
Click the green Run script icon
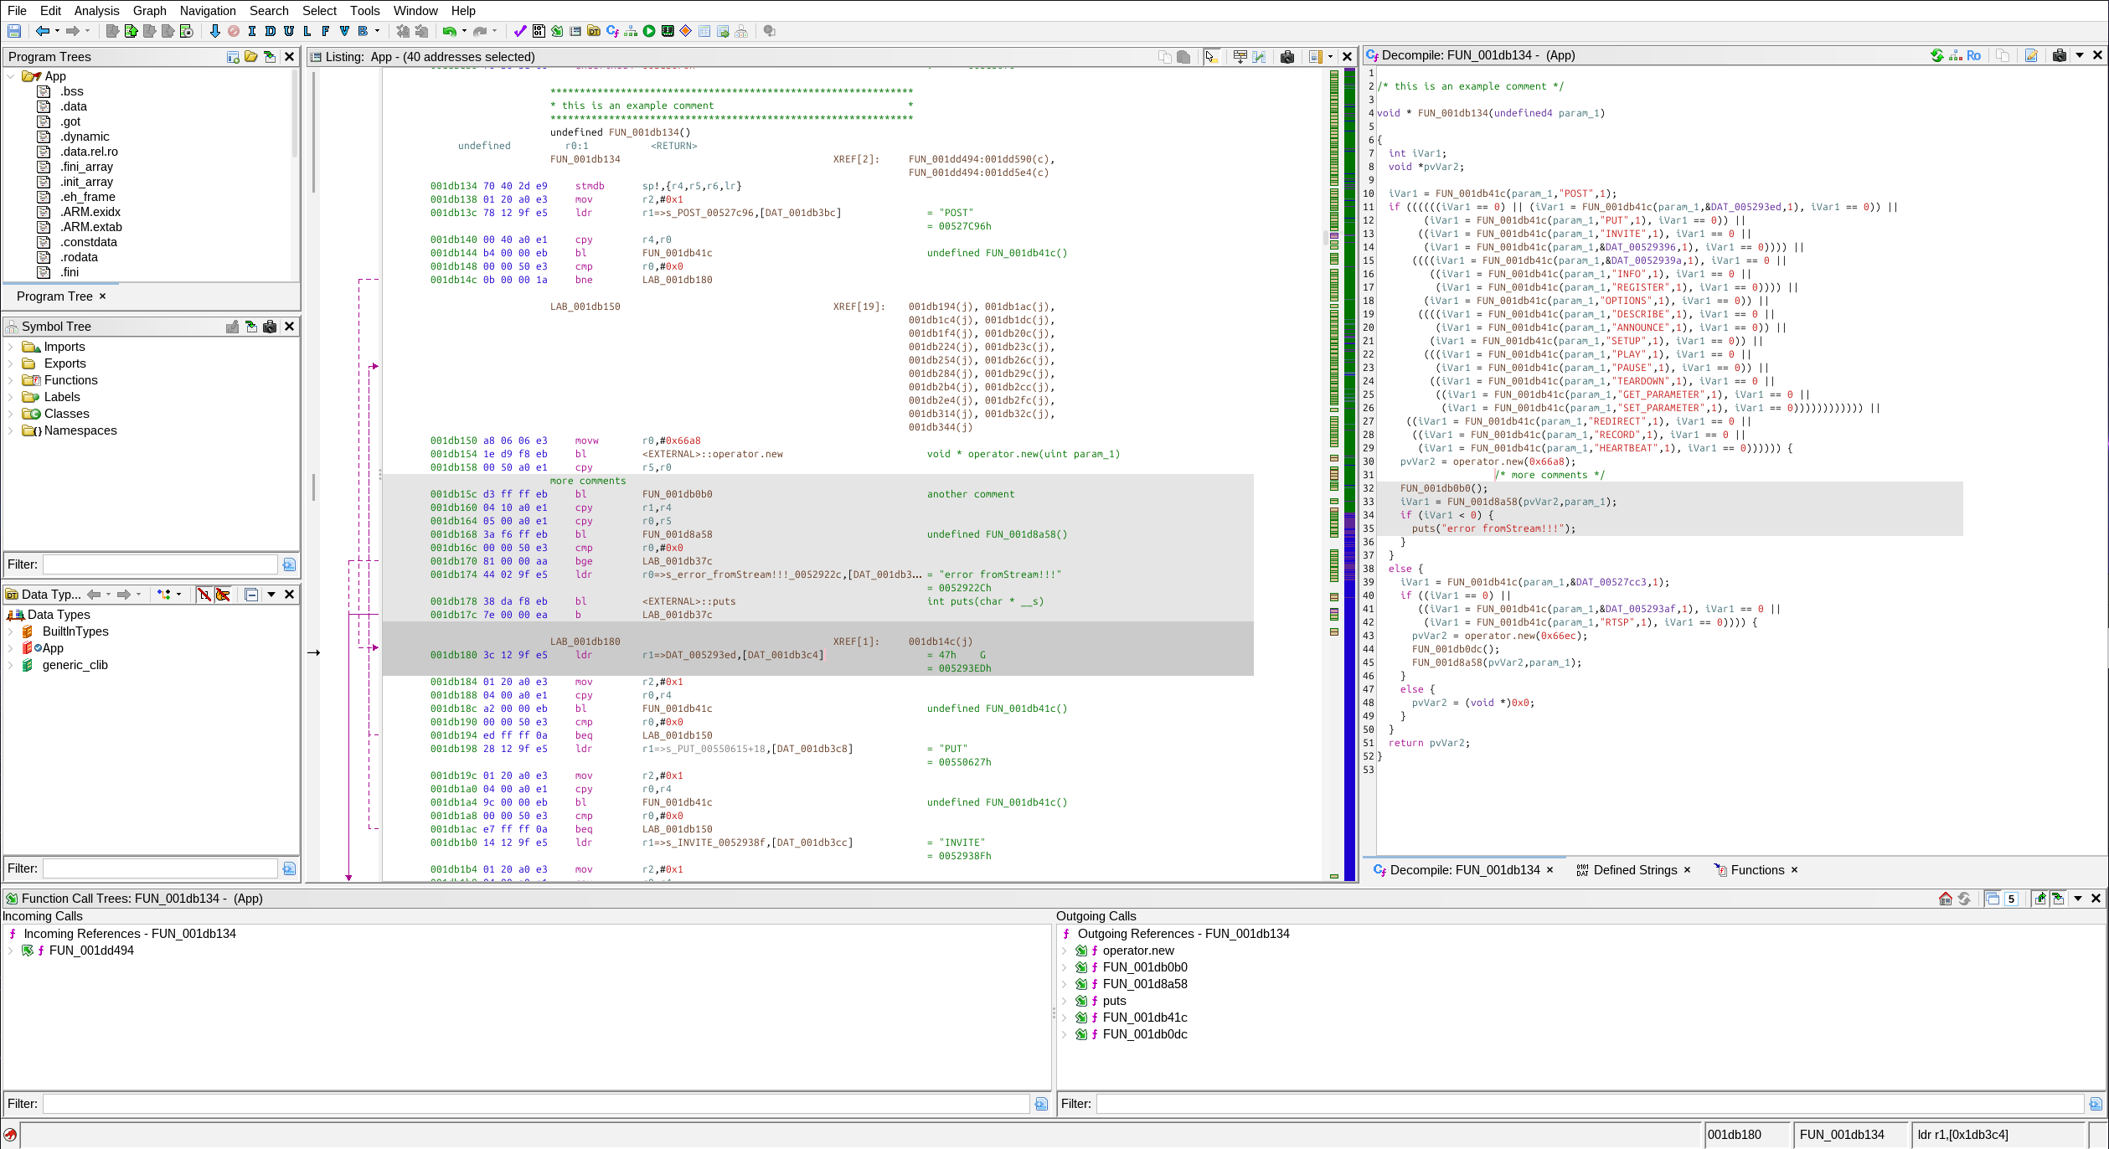point(649,31)
